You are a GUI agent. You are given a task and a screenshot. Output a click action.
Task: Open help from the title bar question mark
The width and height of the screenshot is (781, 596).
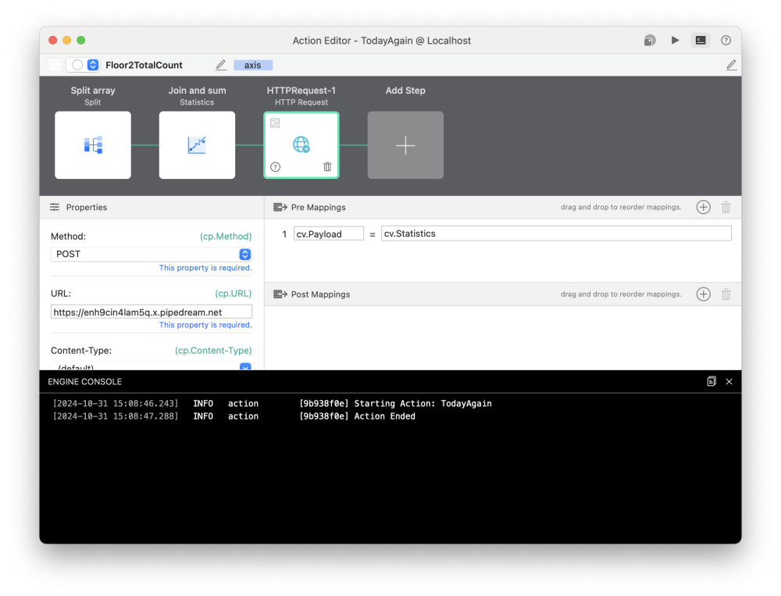click(726, 41)
